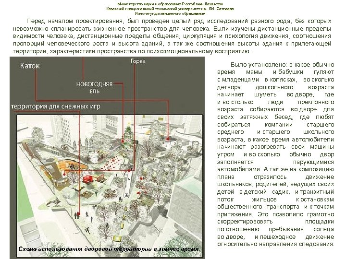The width and height of the screenshot is (346, 259).
Task: Click 'территория для снежных игр' label
Action: click(56, 106)
